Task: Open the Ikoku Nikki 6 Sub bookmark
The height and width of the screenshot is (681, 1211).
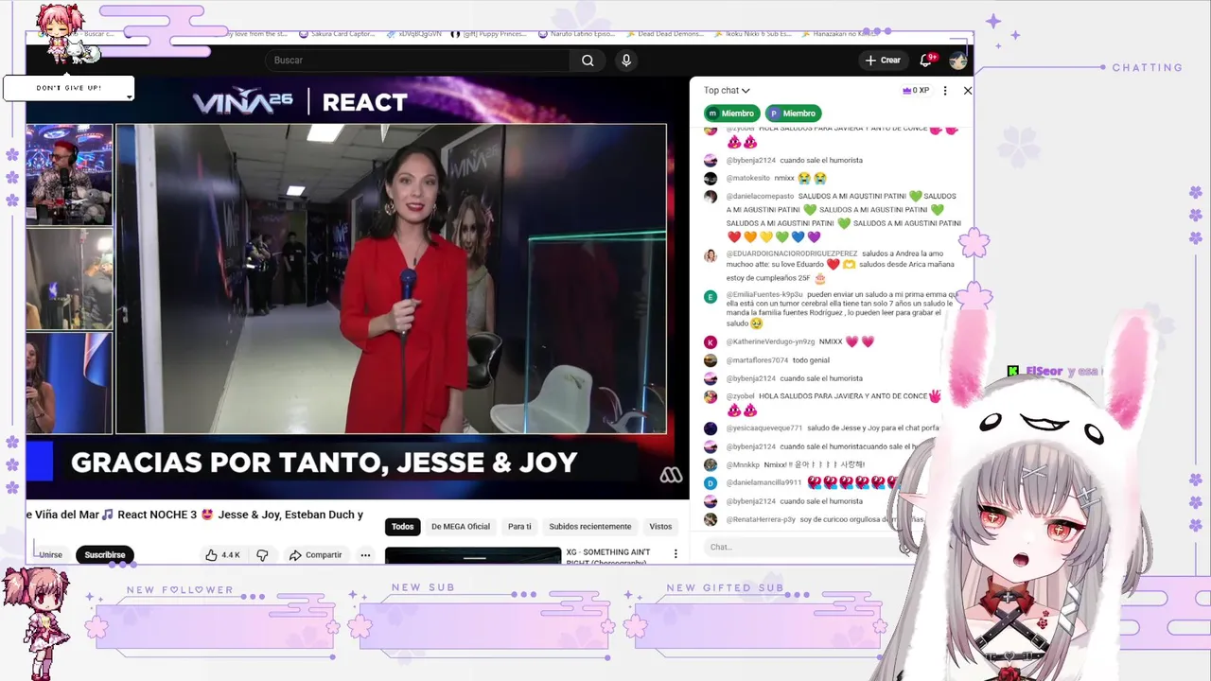Action: [x=752, y=34]
